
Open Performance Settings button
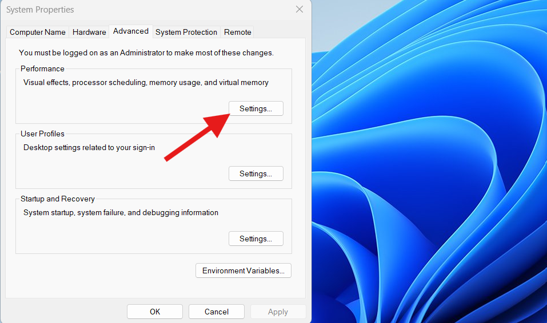pos(255,108)
